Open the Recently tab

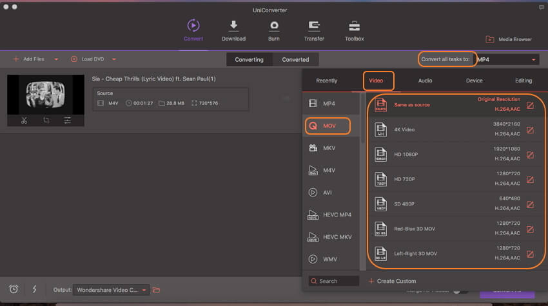pyautogui.click(x=326, y=81)
